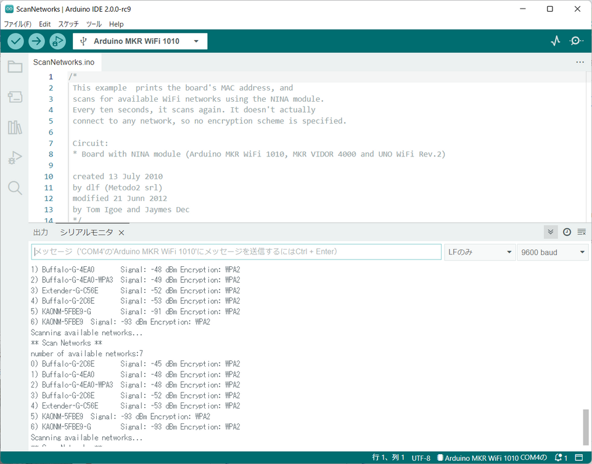This screenshot has width=592, height=464.
Task: Start the debugger from the toolbar
Action: (x=57, y=41)
